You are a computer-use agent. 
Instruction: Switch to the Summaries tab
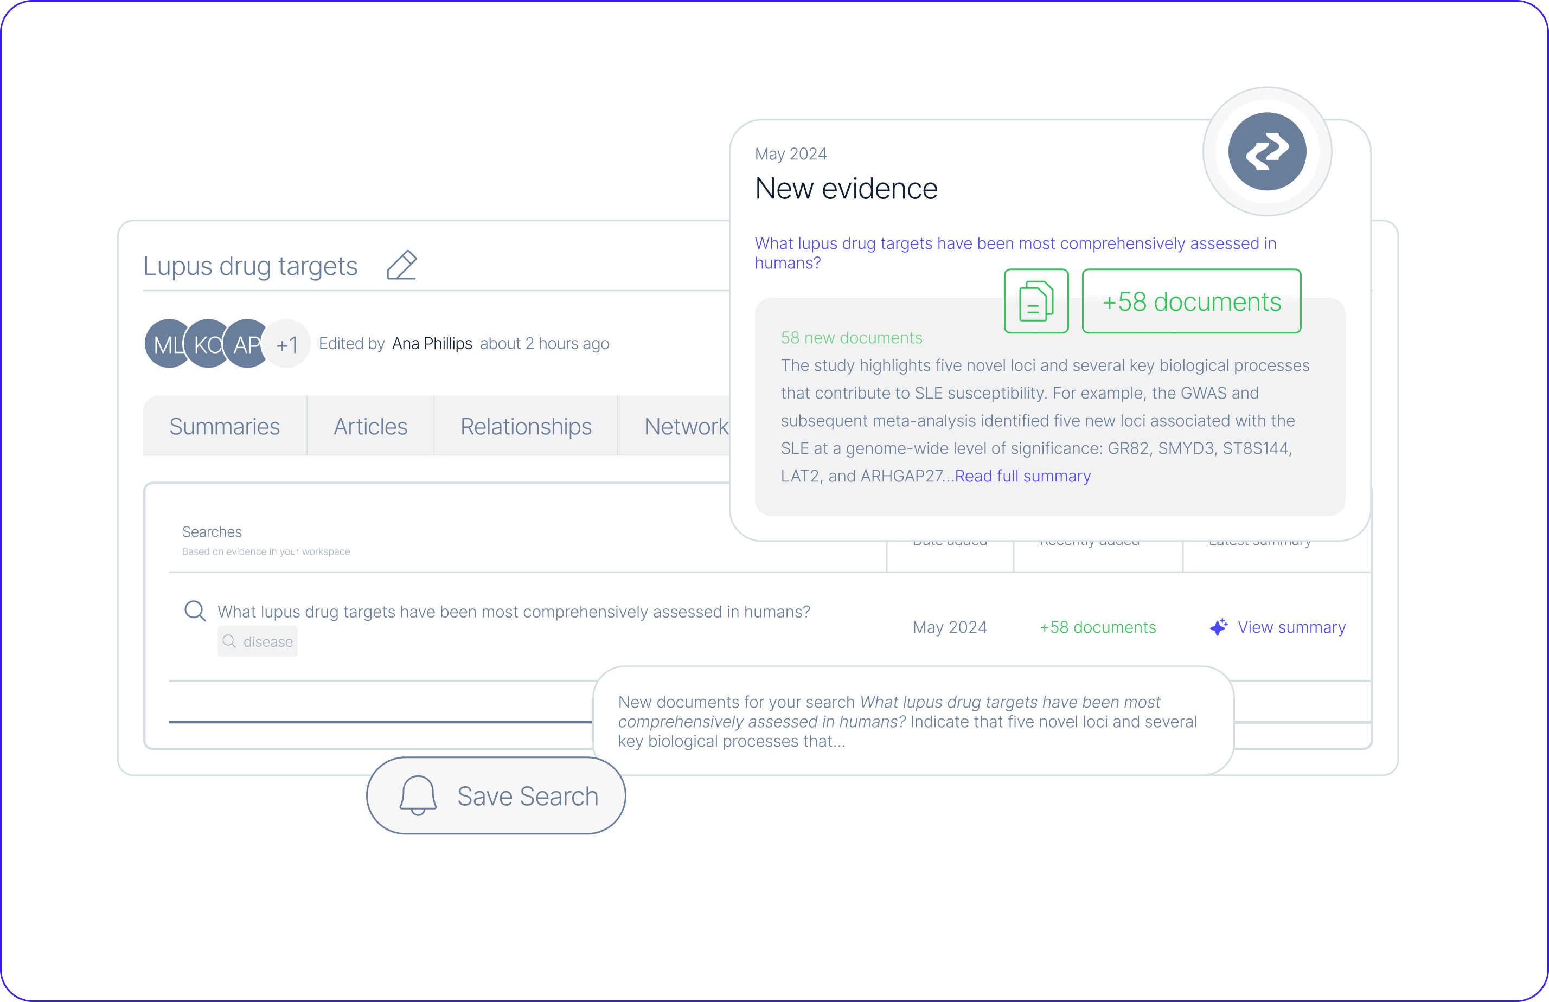click(x=225, y=426)
